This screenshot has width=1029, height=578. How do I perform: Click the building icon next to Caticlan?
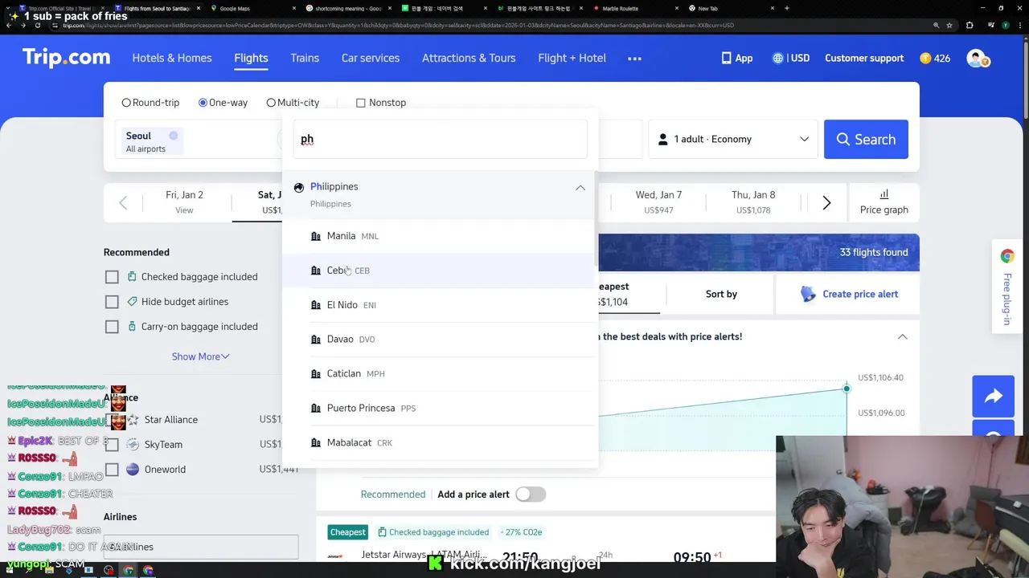(x=316, y=373)
